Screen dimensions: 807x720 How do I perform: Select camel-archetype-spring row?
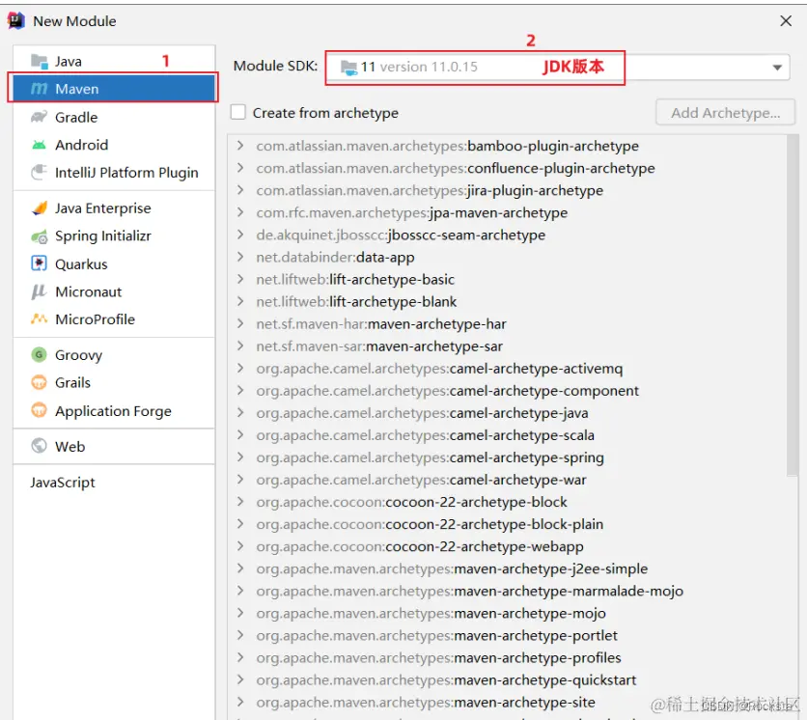coord(507,457)
